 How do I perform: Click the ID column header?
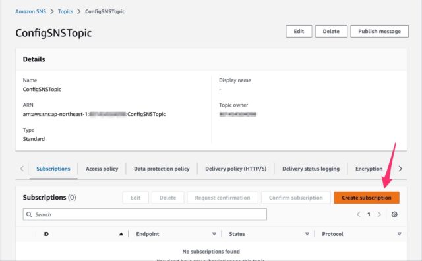45,234
